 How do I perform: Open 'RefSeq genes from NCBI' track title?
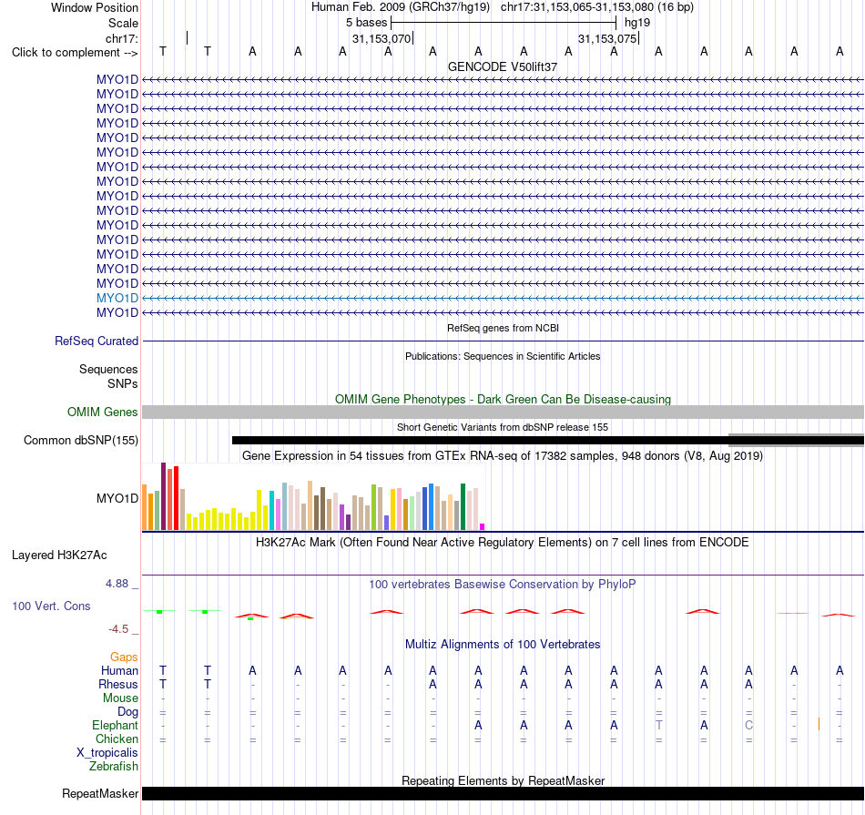(x=503, y=328)
